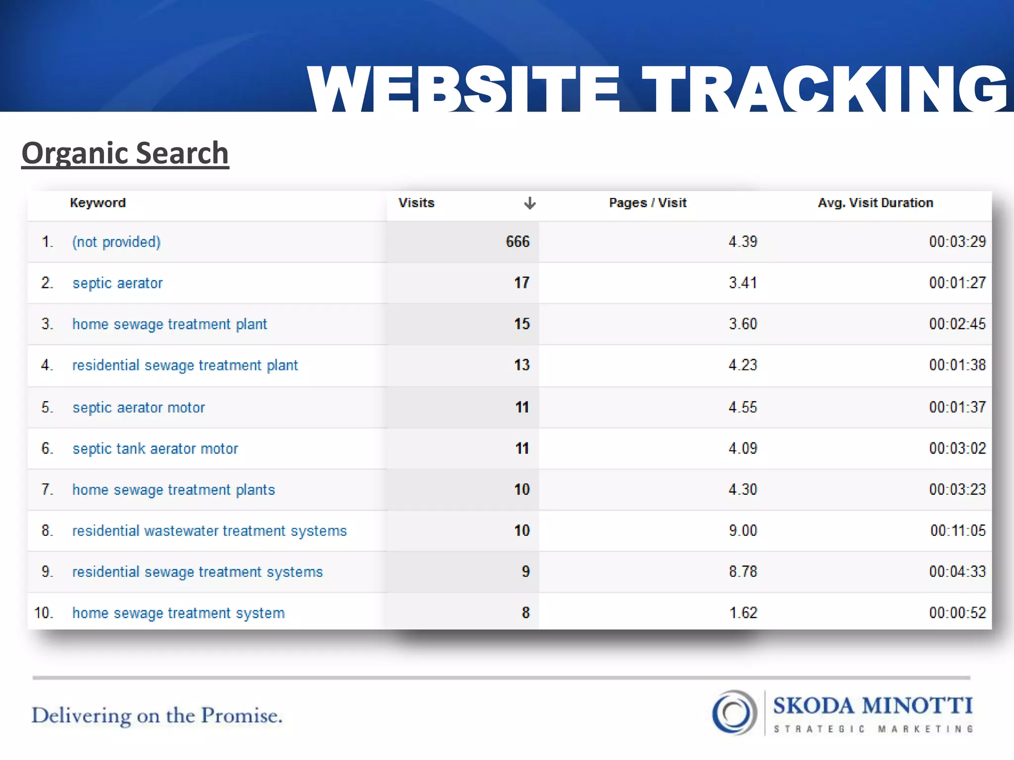Select pages per visit value 3.60
This screenshot has height=760, width=1014.
[743, 324]
